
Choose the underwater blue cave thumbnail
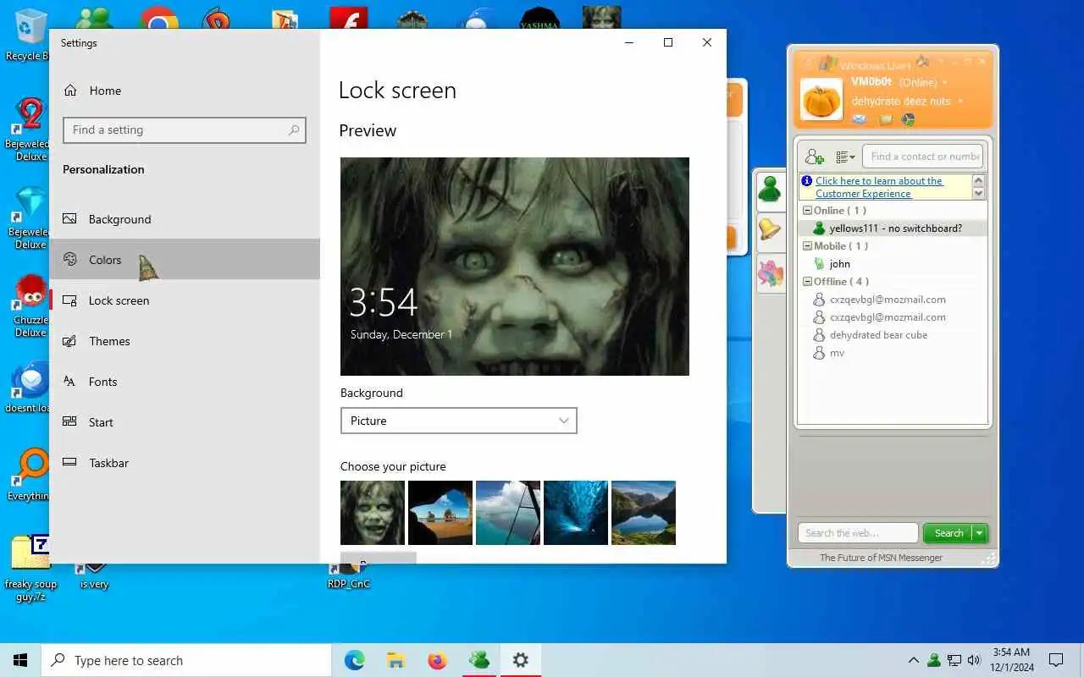click(x=576, y=513)
